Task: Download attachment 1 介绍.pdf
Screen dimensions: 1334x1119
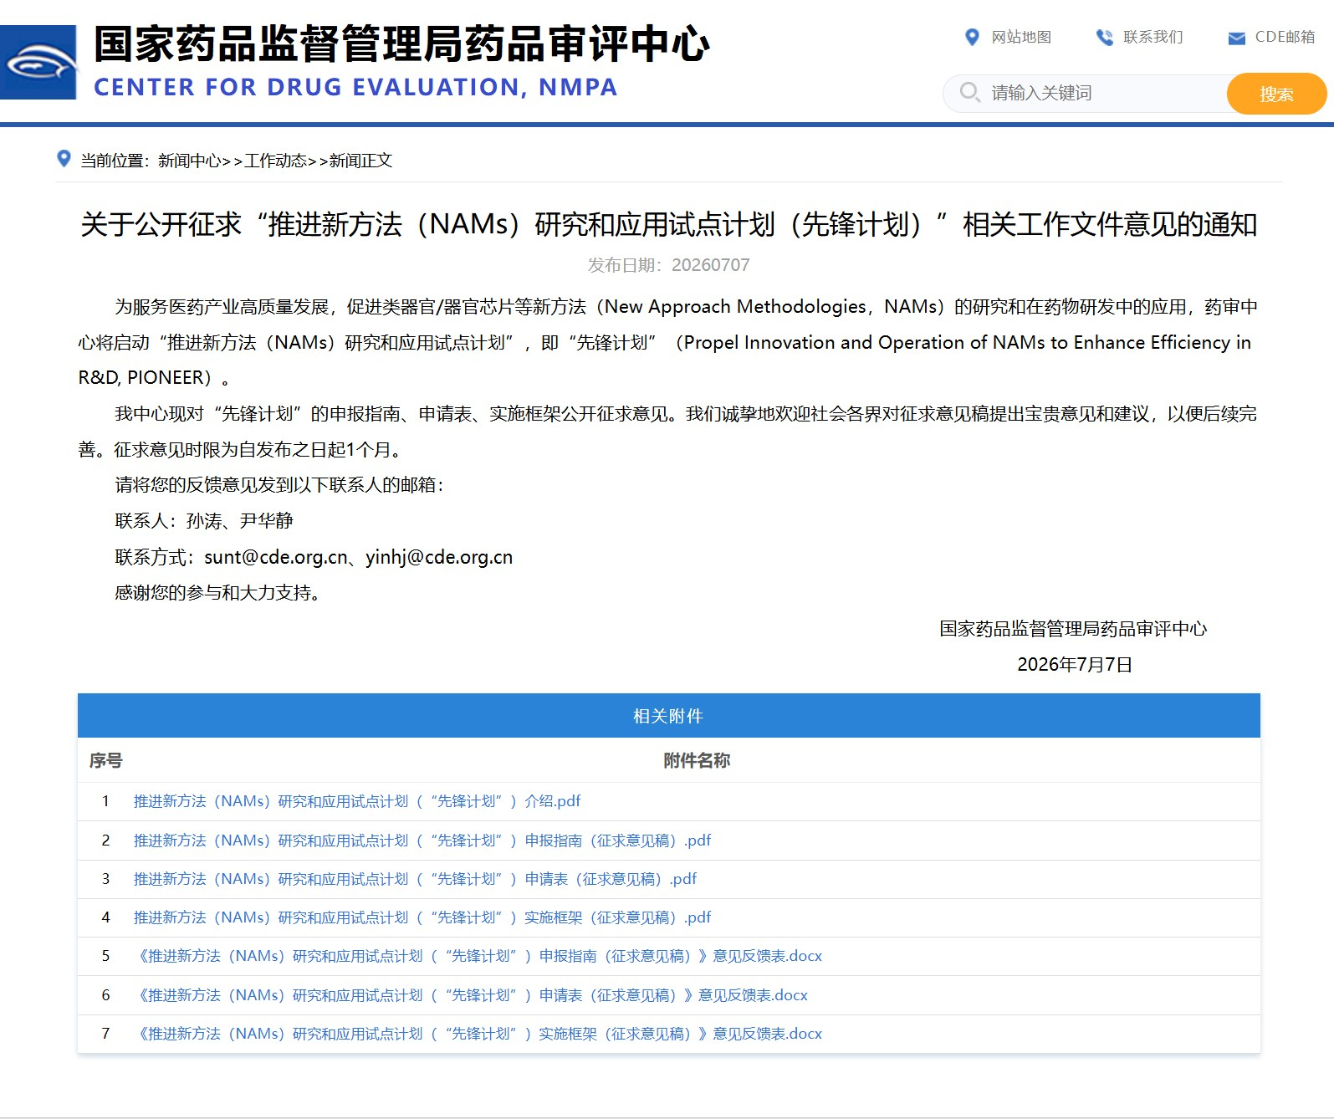Action: [357, 801]
